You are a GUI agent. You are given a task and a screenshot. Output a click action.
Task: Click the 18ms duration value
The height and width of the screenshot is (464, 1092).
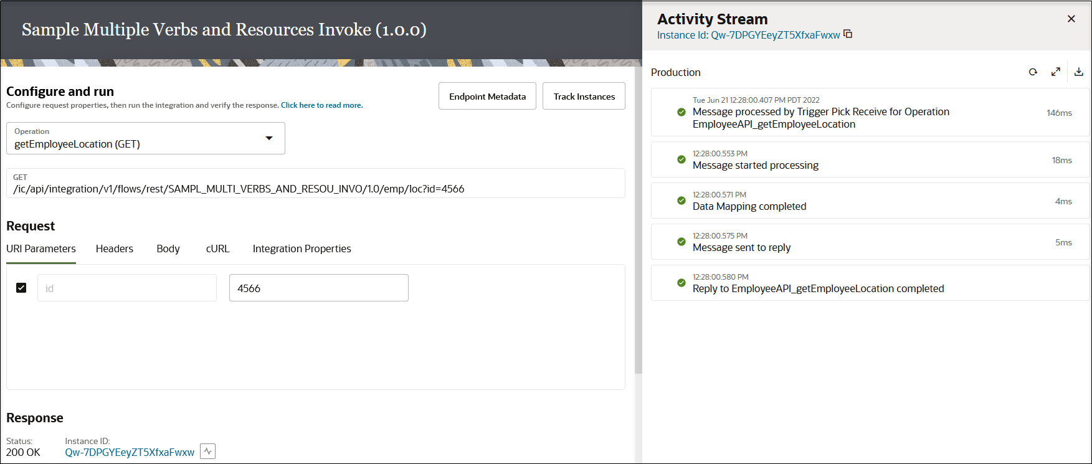tap(1062, 160)
